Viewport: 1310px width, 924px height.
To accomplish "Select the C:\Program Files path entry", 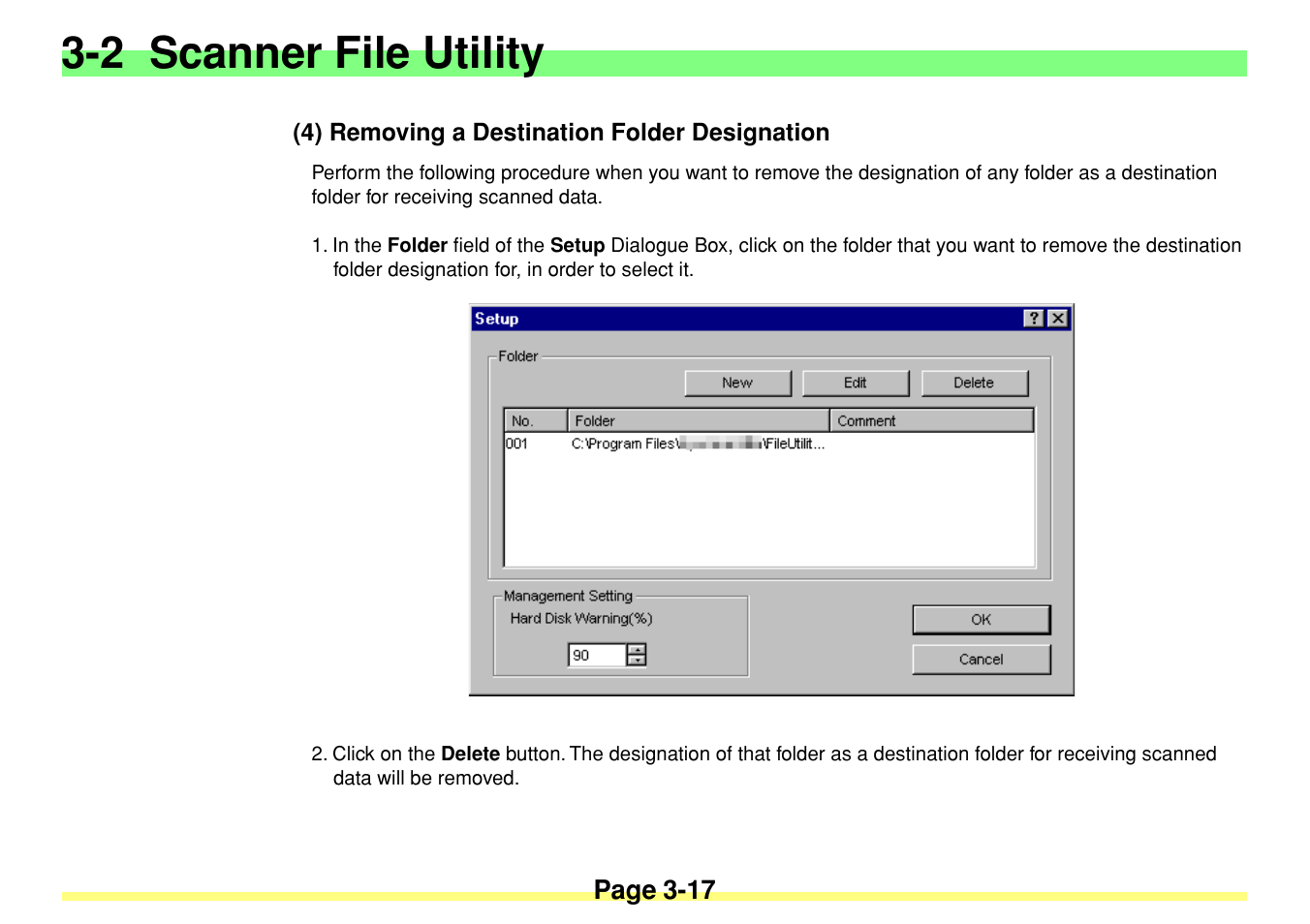I will [698, 444].
